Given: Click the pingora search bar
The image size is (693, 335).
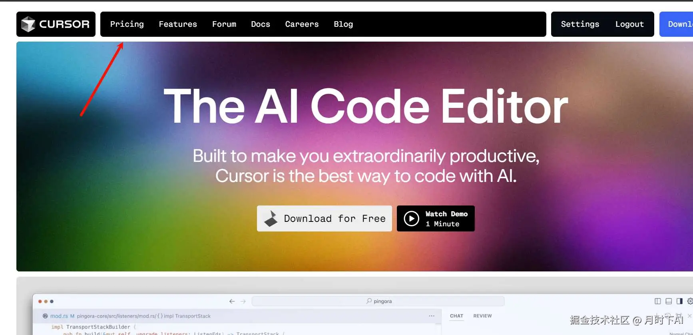Looking at the screenshot, I should coord(378,301).
